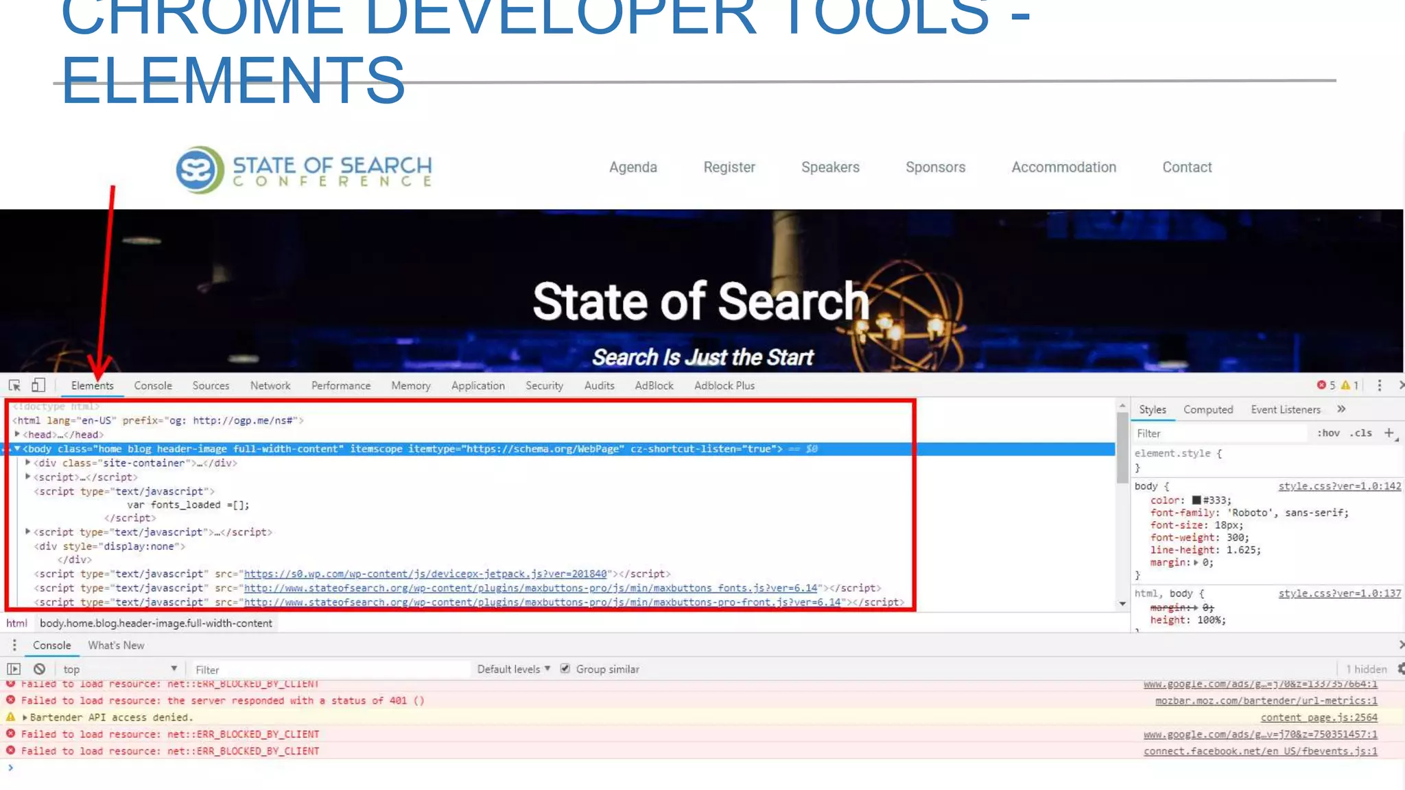Image resolution: width=1405 pixels, height=790 pixels.
Task: Select the html lang="en-US" element line
Action: [x=158, y=420]
